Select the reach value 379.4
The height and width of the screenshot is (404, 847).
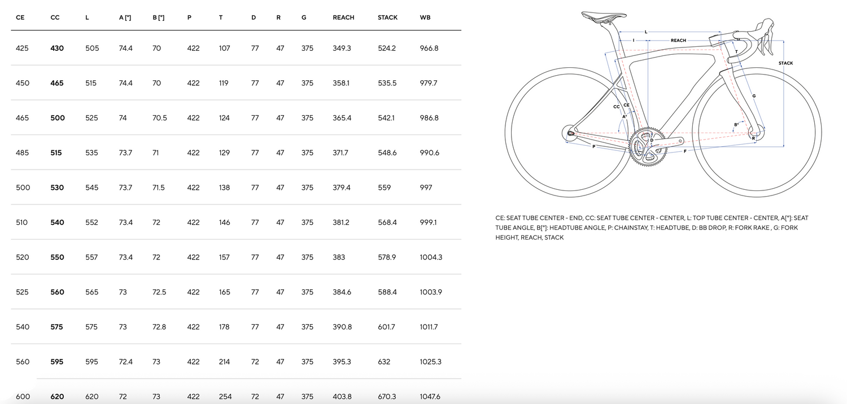(x=342, y=188)
